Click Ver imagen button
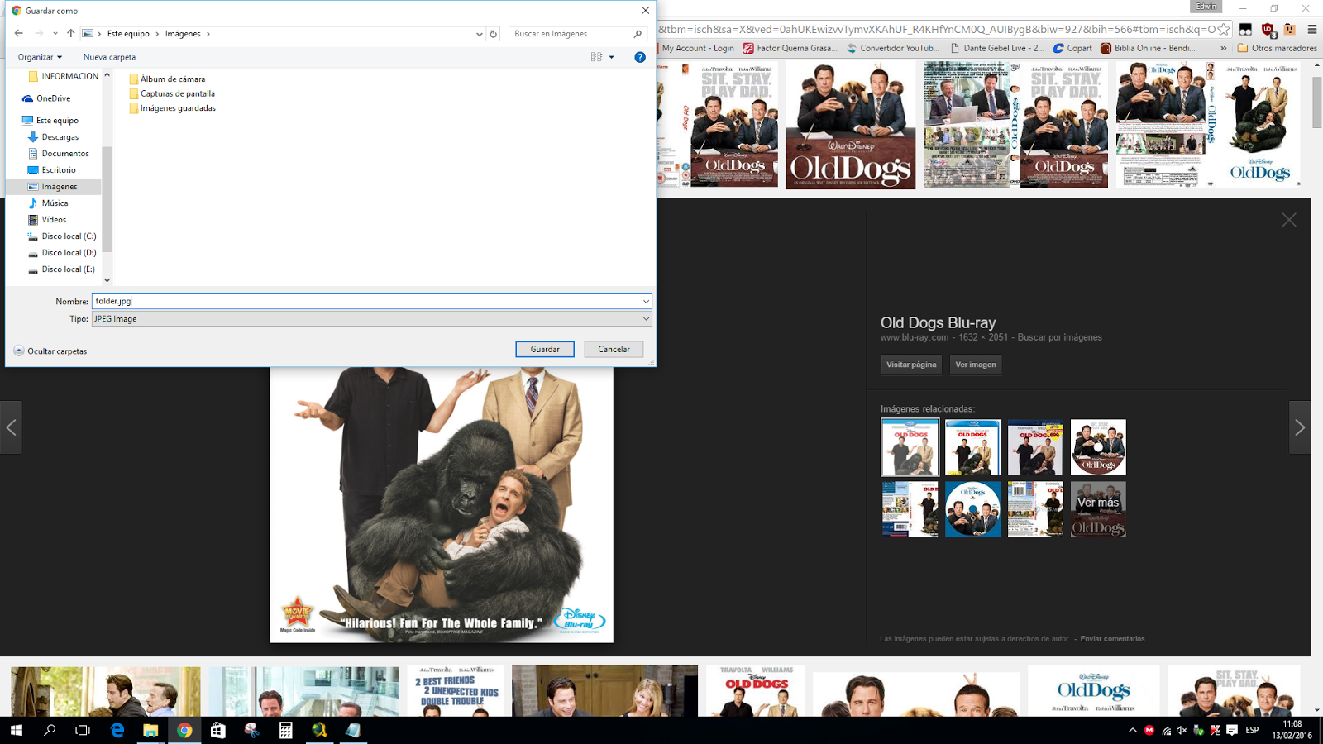 click(976, 365)
